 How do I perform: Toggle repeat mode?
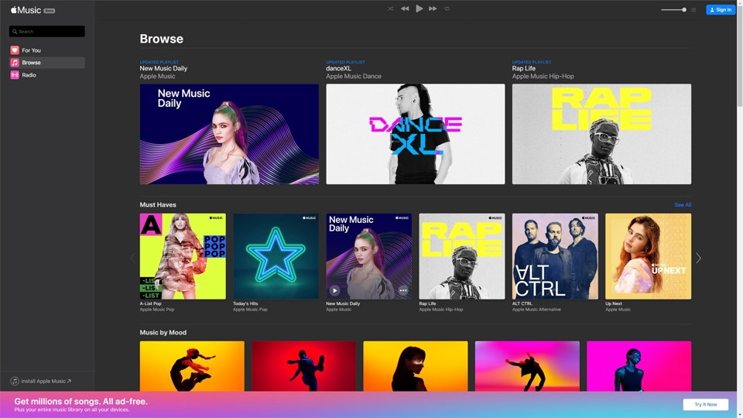[x=447, y=9]
